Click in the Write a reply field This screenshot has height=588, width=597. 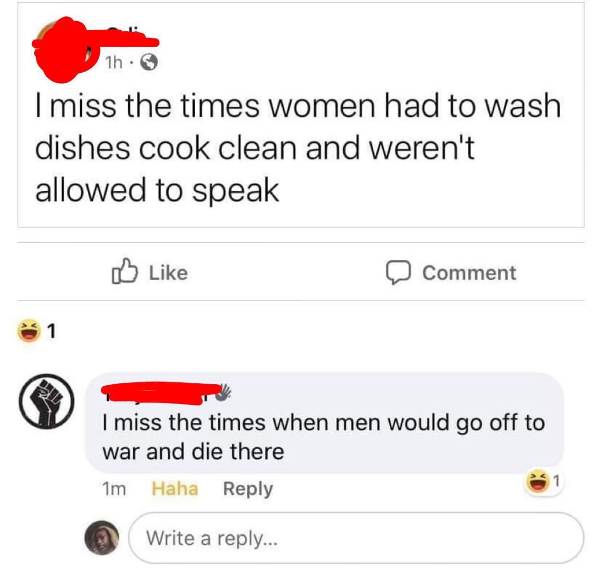point(357,538)
